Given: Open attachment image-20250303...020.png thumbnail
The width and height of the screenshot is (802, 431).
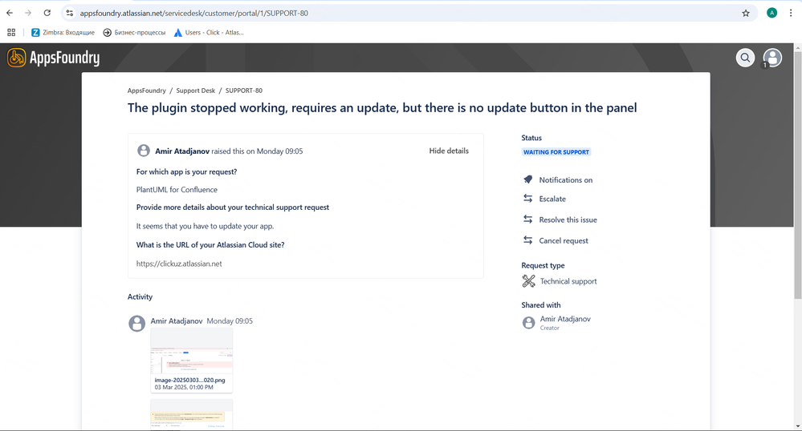Looking at the screenshot, I should [191, 361].
